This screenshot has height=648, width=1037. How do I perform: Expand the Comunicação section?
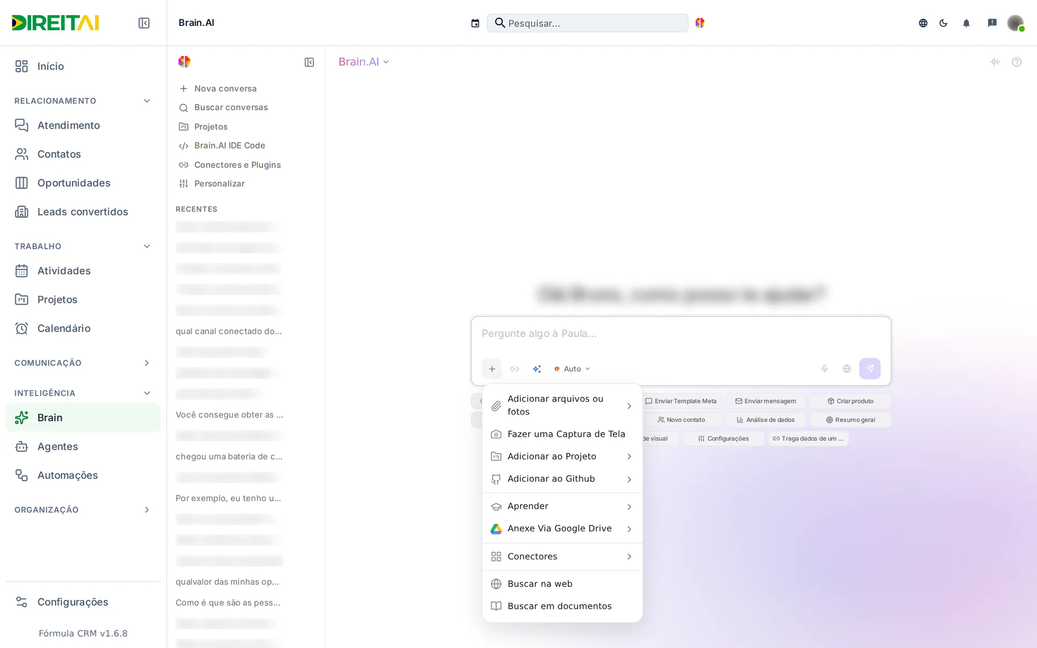coord(147,363)
